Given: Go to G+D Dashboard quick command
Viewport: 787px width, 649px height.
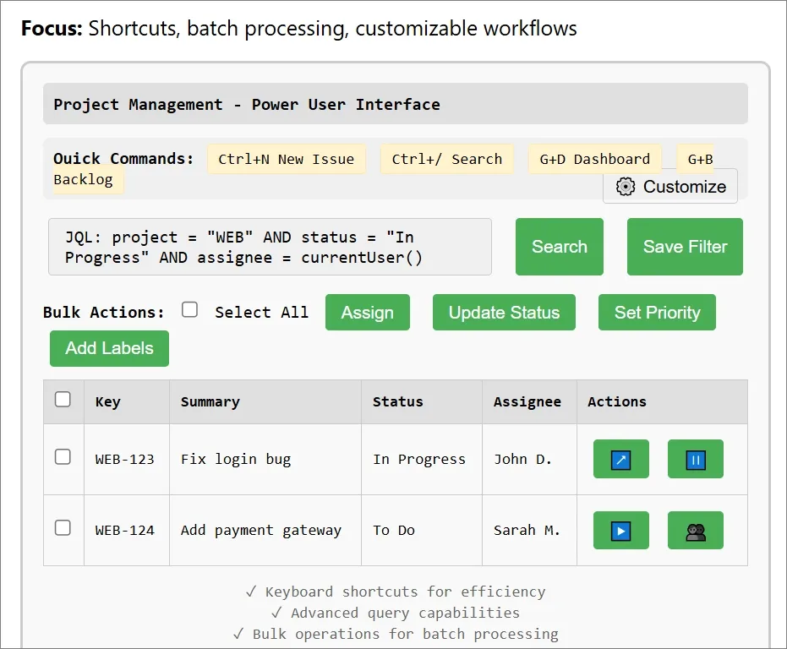Looking at the screenshot, I should click(x=594, y=159).
